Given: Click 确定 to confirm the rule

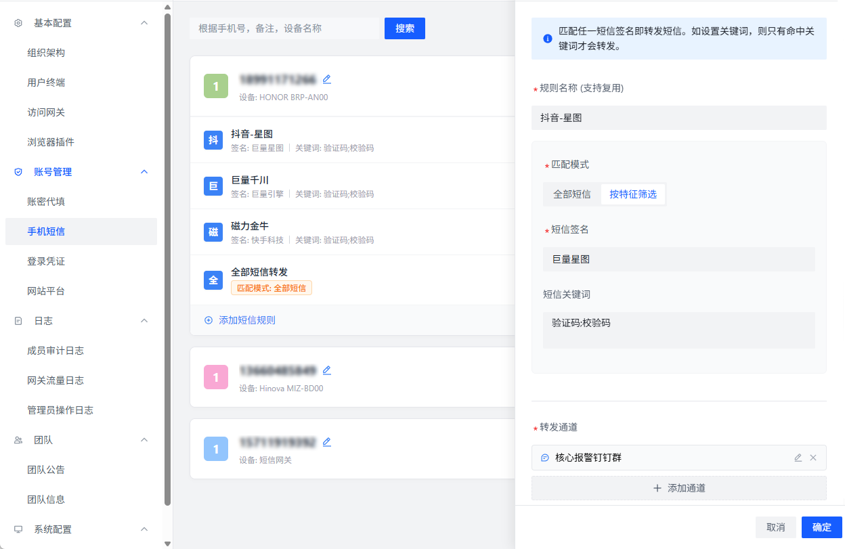Looking at the screenshot, I should coord(822,527).
